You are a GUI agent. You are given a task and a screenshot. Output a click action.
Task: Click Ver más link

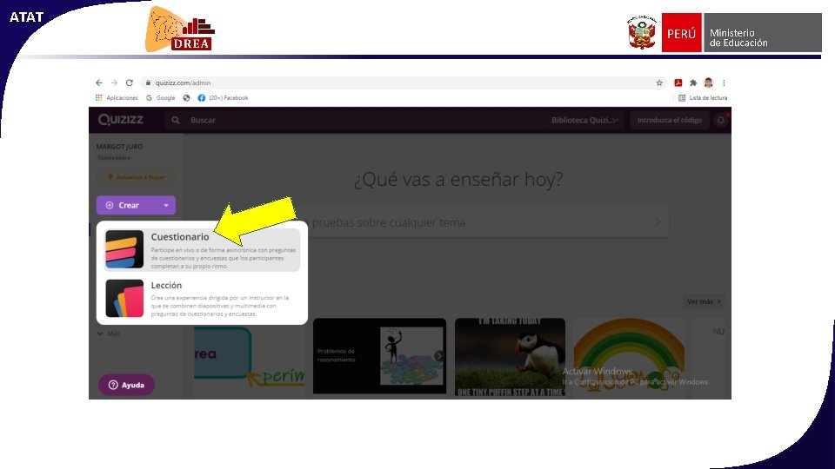click(x=704, y=301)
